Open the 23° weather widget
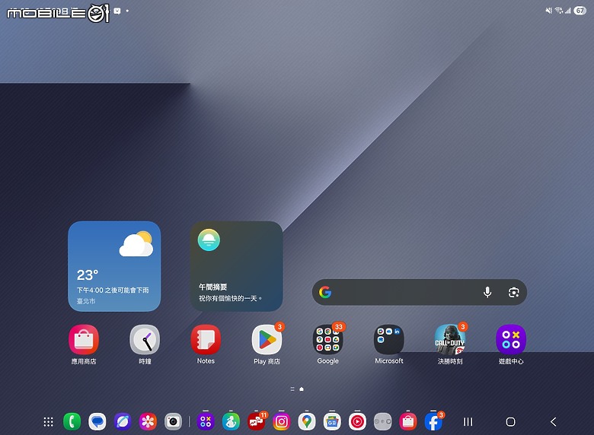 click(x=114, y=266)
